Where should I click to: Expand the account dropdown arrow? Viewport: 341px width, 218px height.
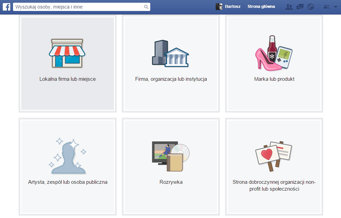coord(336,7)
